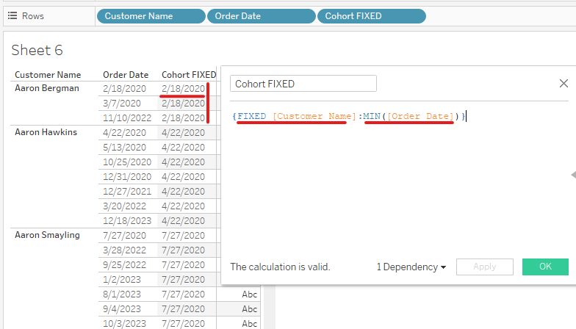Viewport: 576px width, 329px height.
Task: Click order date cell 12/27/2021
Action: click(127, 191)
